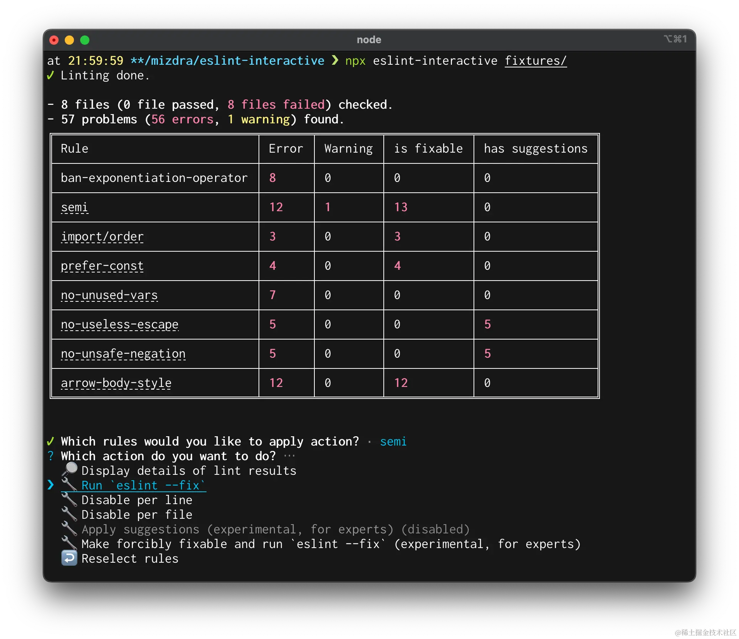Click the wrench icon next to Run eslint --fix
The width and height of the screenshot is (739, 639).
(69, 485)
